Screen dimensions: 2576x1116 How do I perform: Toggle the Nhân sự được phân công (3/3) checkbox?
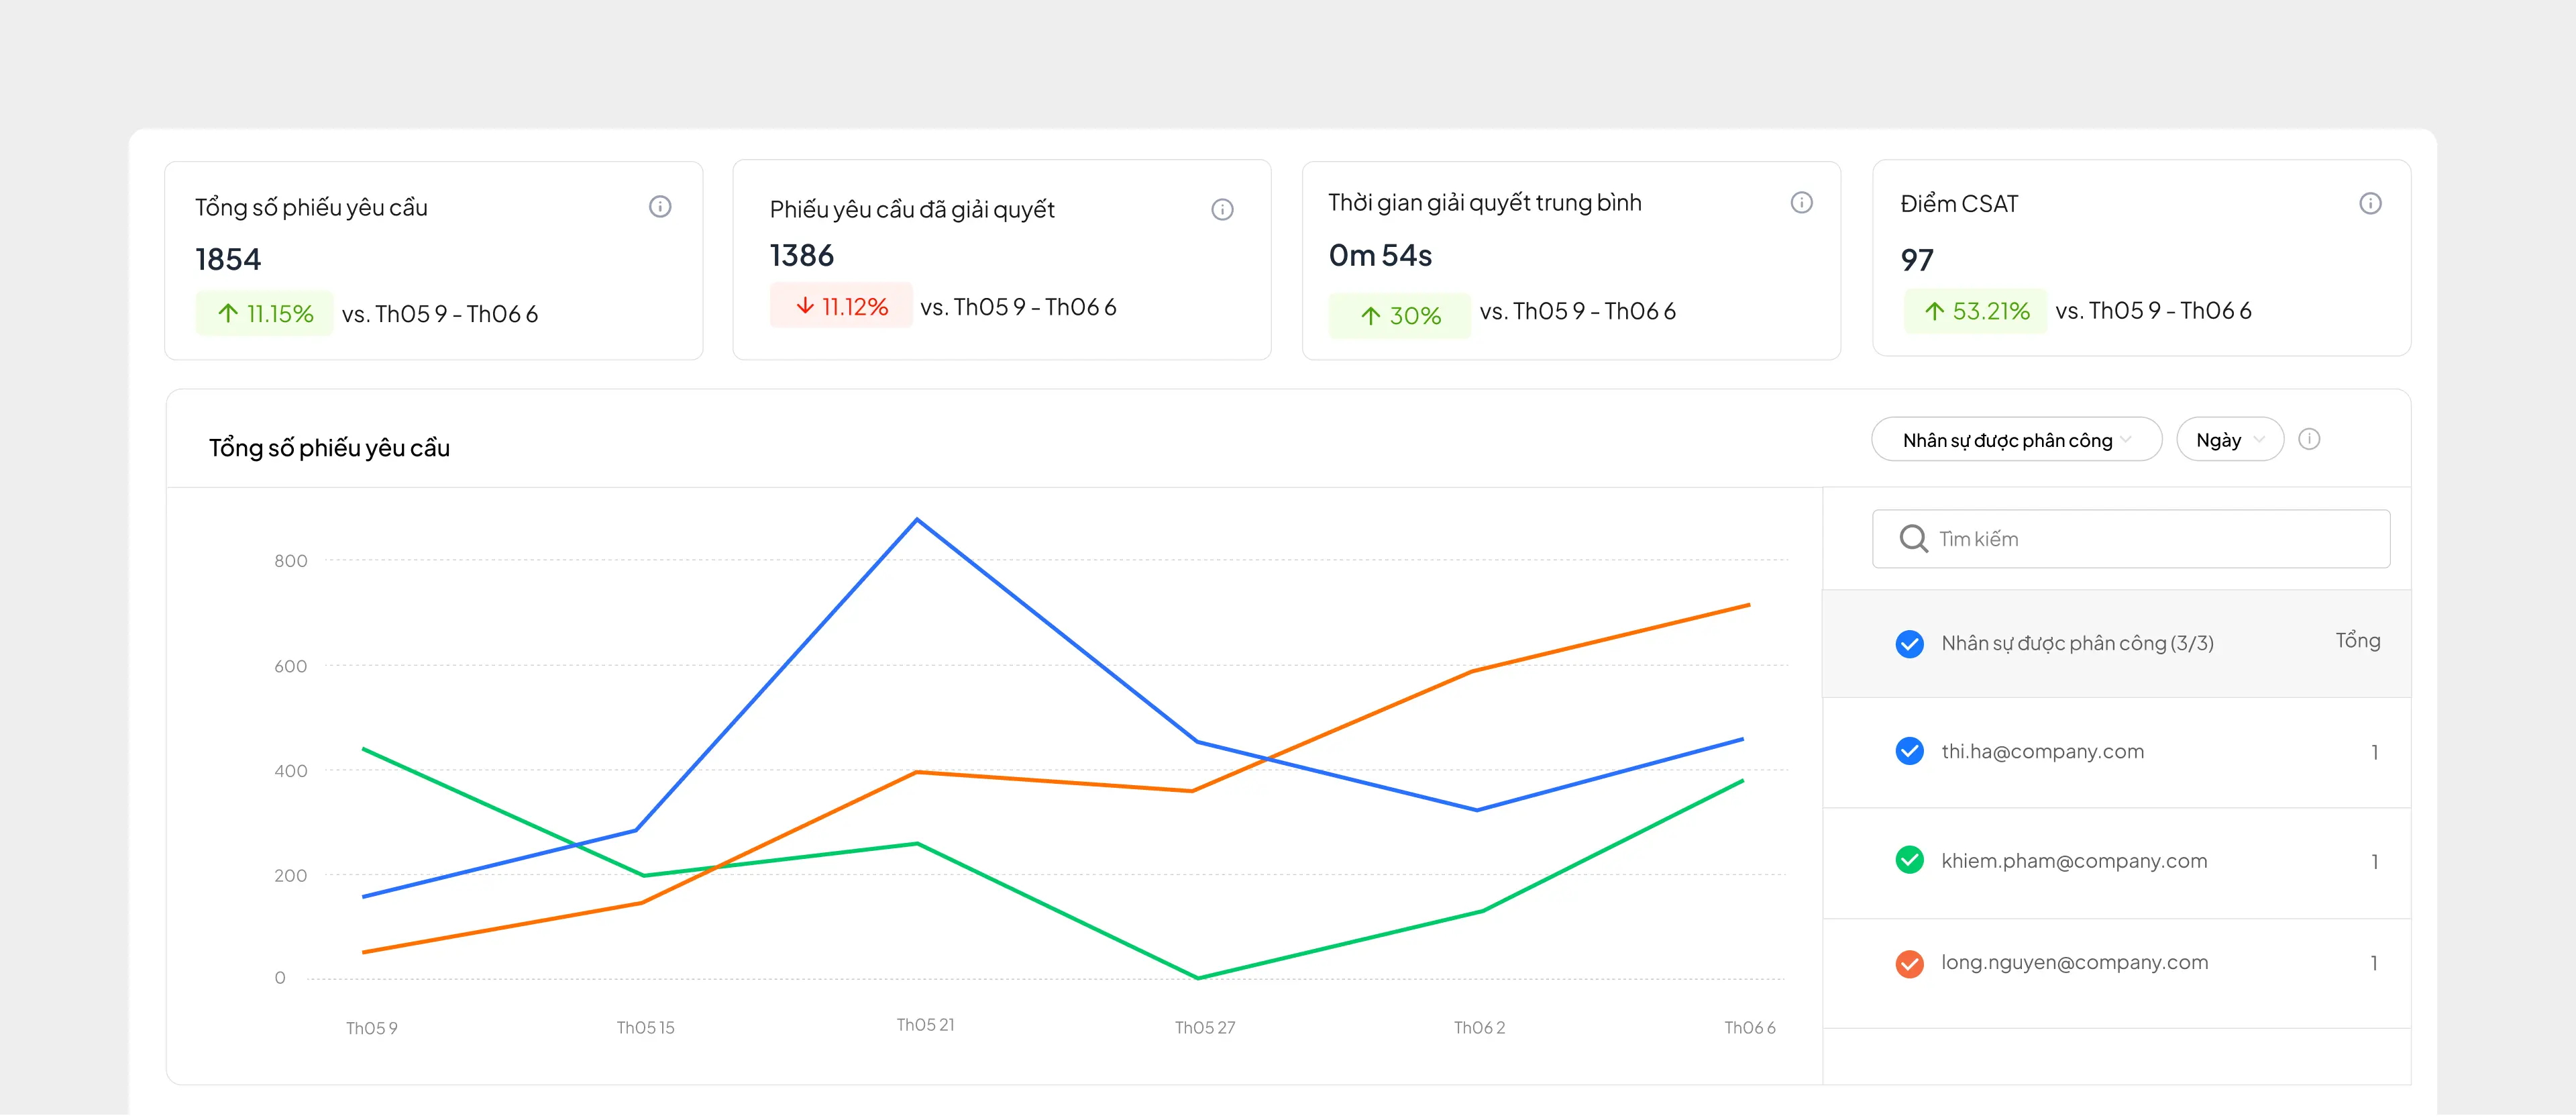(1909, 643)
